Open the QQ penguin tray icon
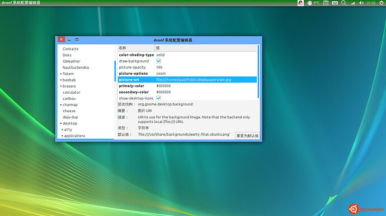386x216 pixels. (300, 3)
